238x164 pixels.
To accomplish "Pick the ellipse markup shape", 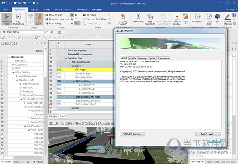I will coord(28,37).
